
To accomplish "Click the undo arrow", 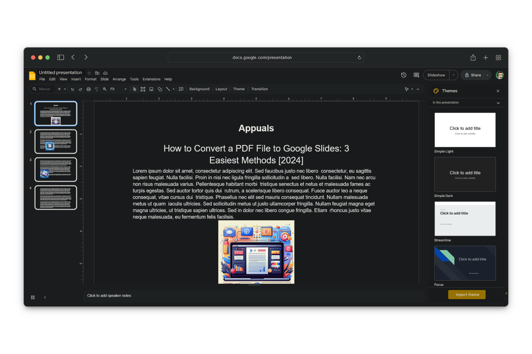I will 72,89.
